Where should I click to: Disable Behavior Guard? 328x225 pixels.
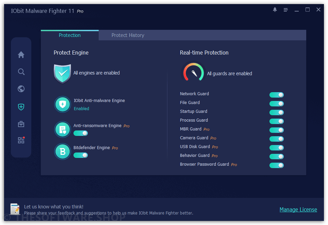coord(277,157)
